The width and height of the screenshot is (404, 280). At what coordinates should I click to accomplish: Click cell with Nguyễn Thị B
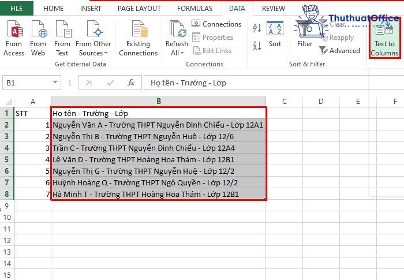(159, 136)
